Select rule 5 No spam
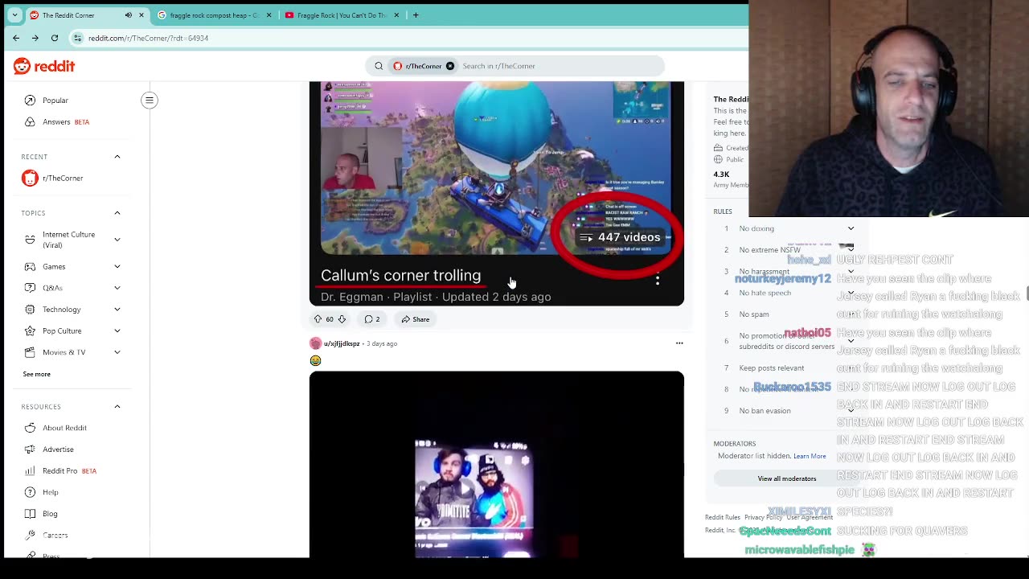 point(754,314)
